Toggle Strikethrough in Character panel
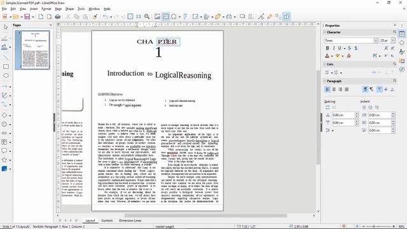The image size is (407, 229). coord(349,48)
